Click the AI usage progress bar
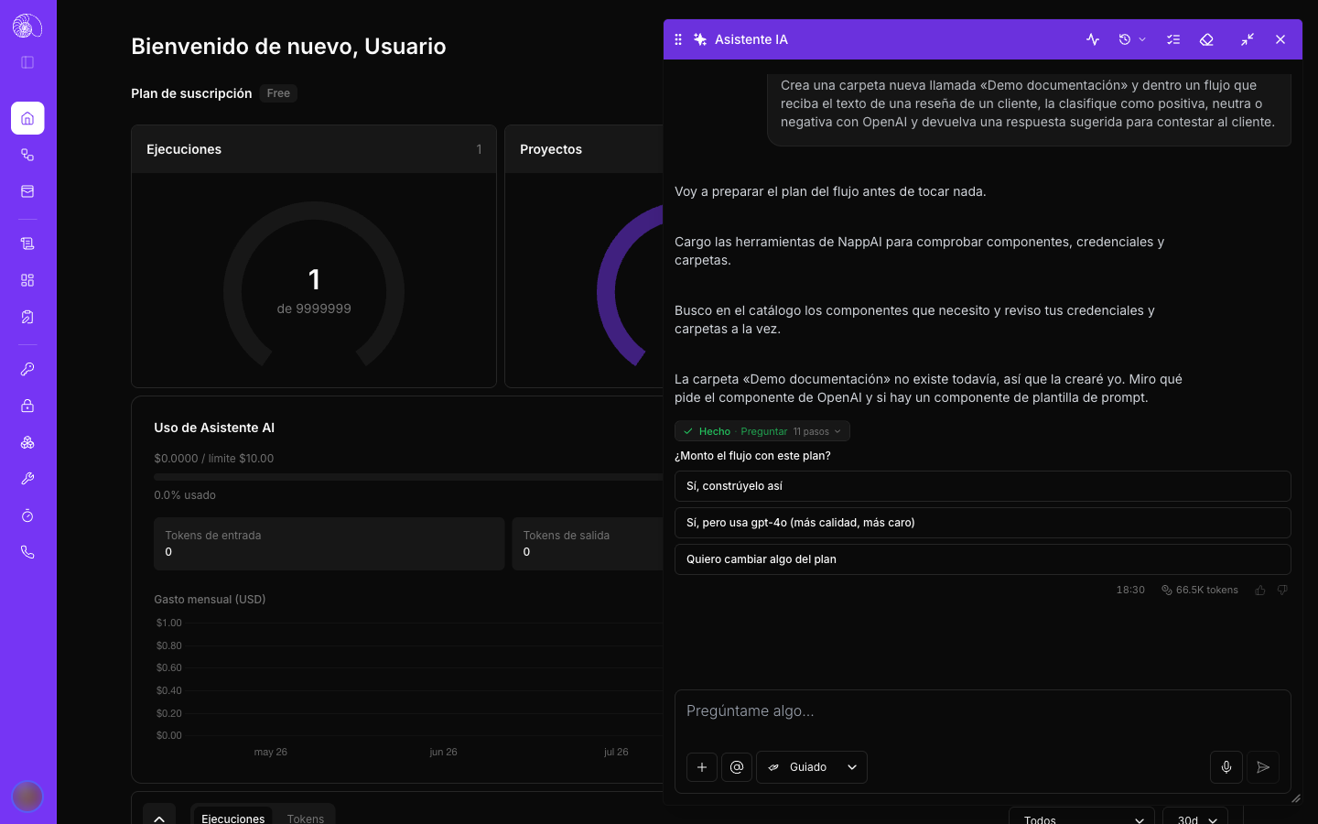This screenshot has height=824, width=1318. (x=408, y=477)
